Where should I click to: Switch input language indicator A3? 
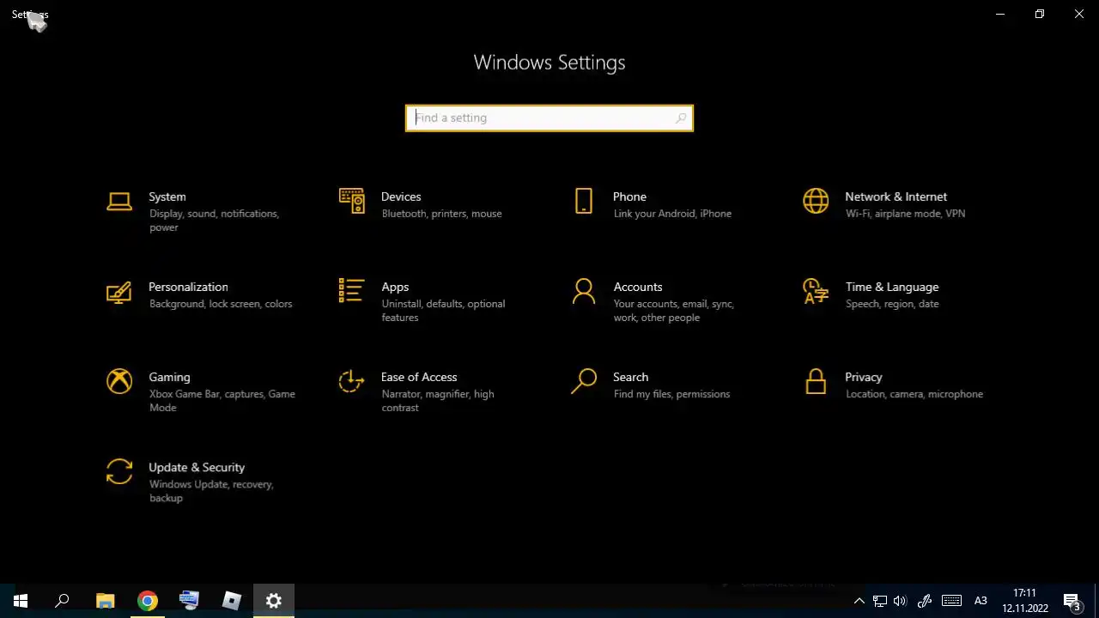point(981,601)
